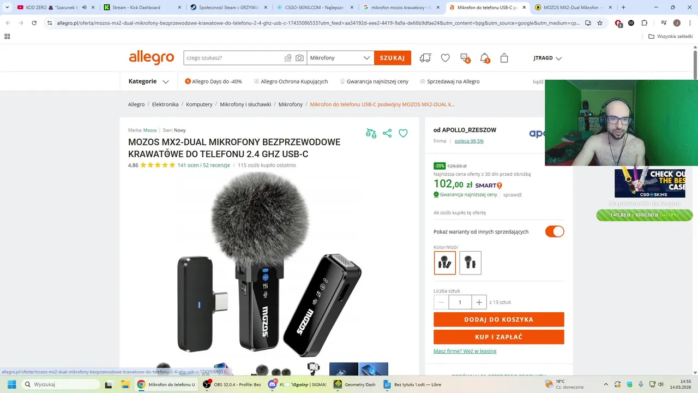The height and width of the screenshot is (393, 698).
Task: Click the 'czego szukasz?' search field
Action: click(233, 58)
